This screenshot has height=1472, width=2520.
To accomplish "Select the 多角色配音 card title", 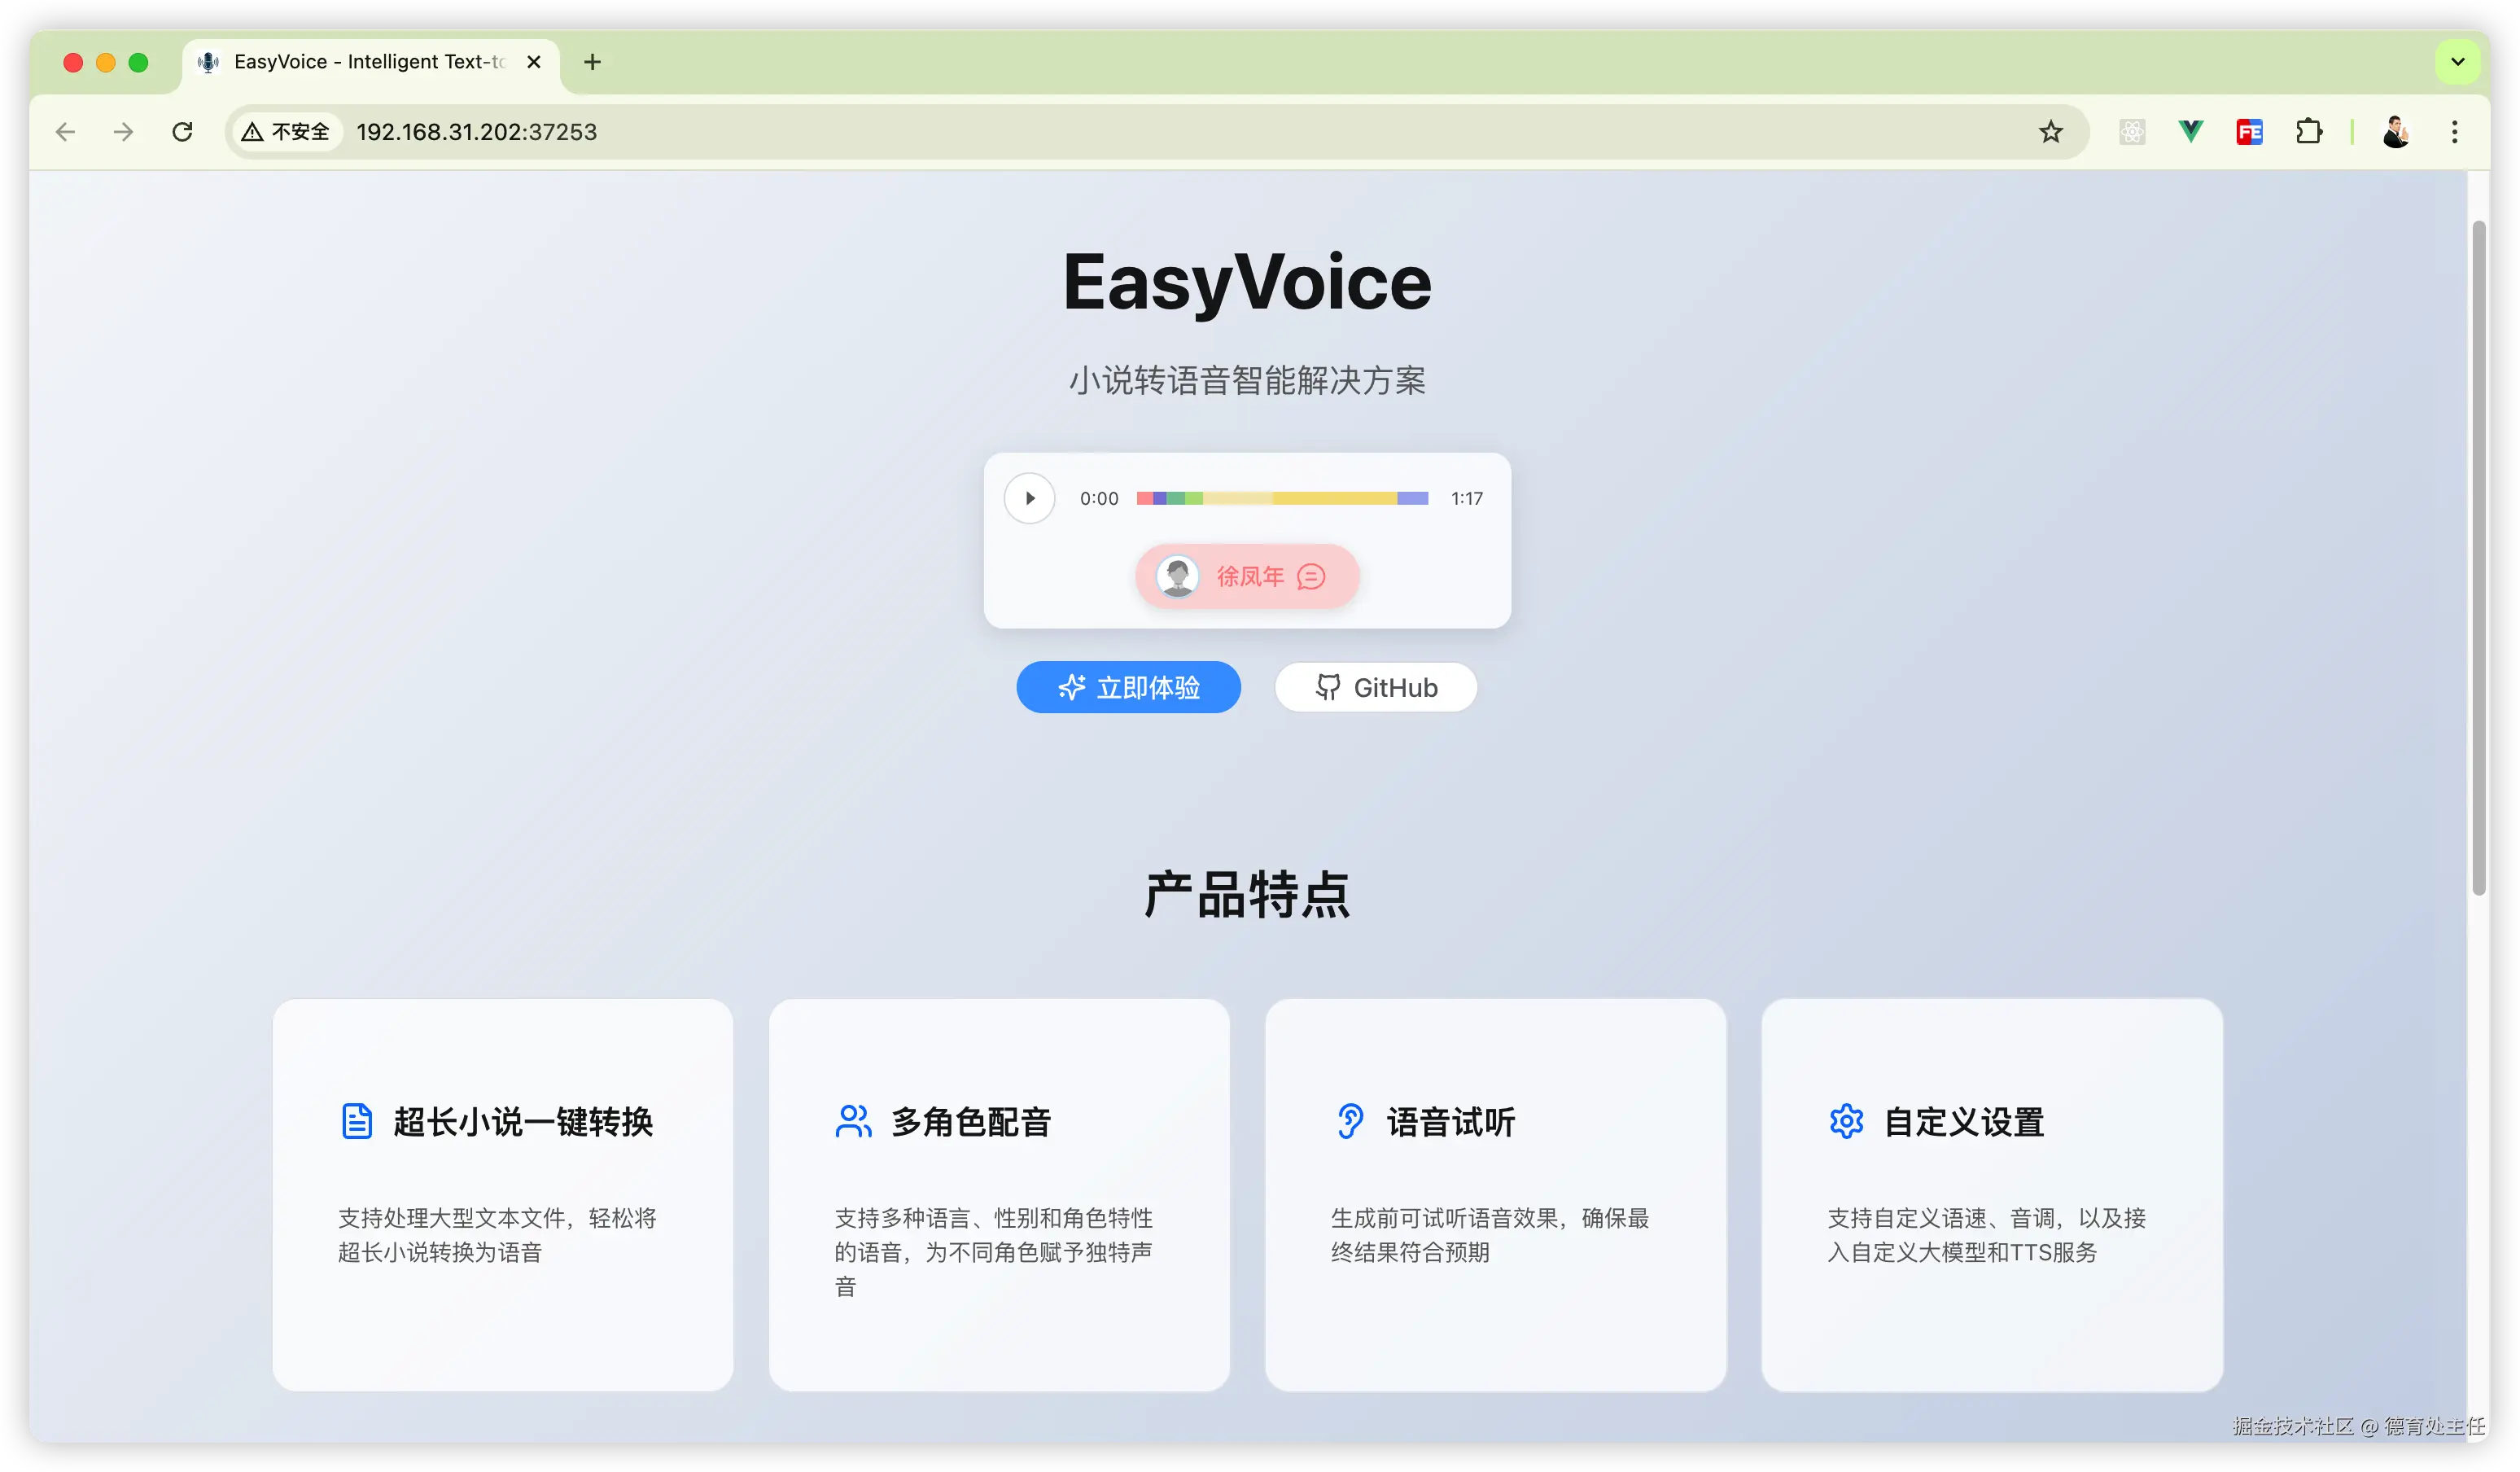I will pos(970,1122).
